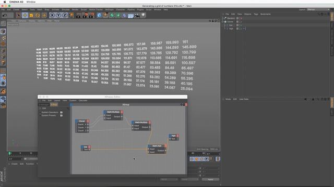
Task: Click red output corner of Cloner node
Action: (x=88, y=121)
